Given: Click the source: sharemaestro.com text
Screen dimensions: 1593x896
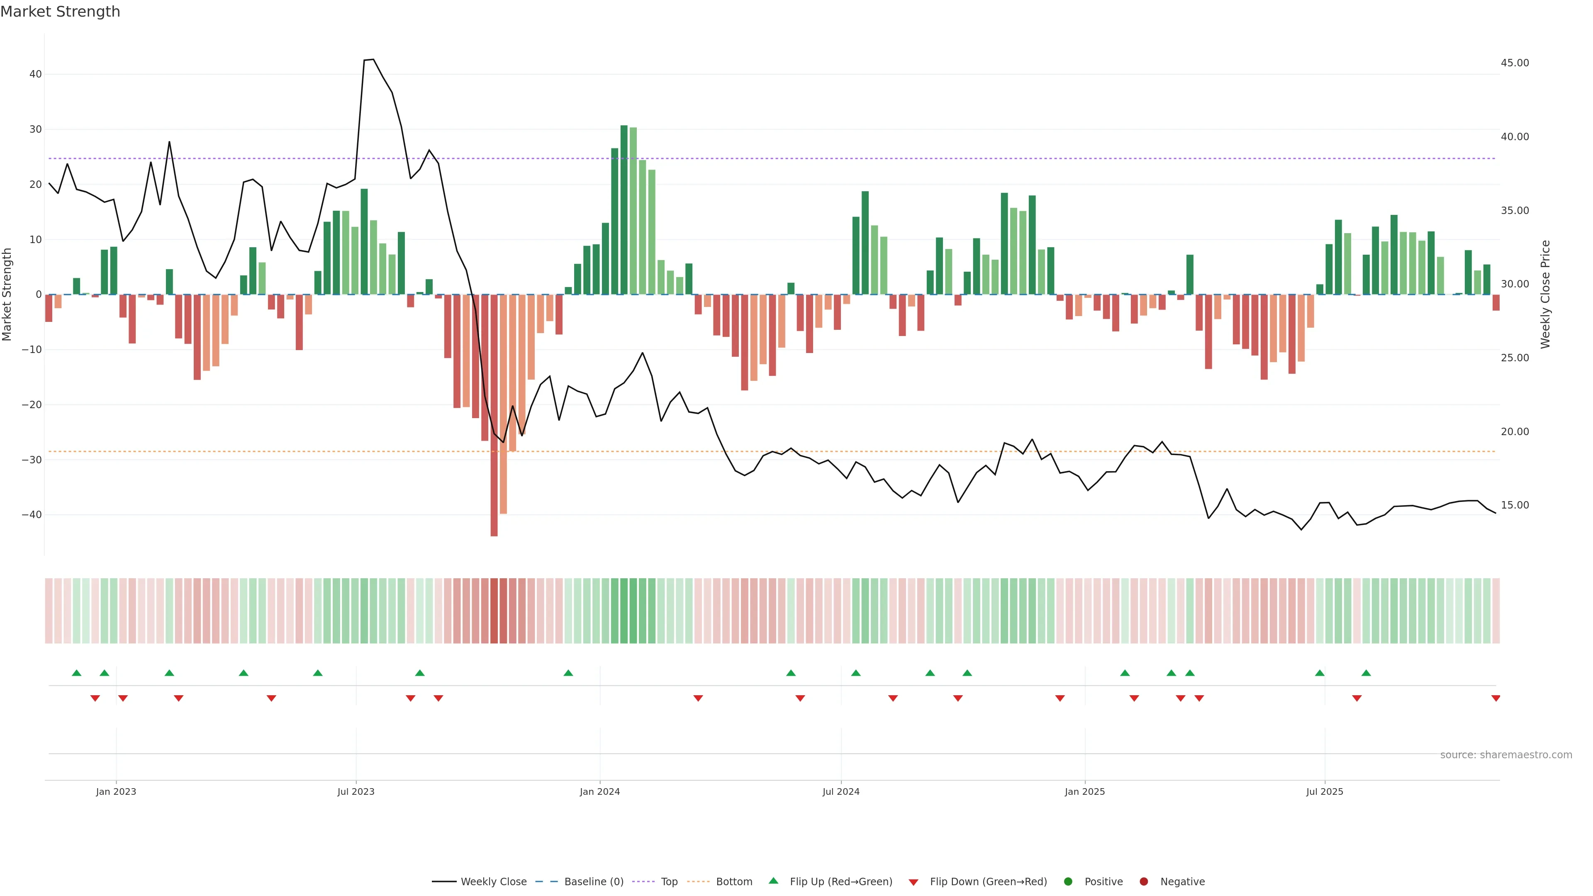Looking at the screenshot, I should (x=1506, y=755).
